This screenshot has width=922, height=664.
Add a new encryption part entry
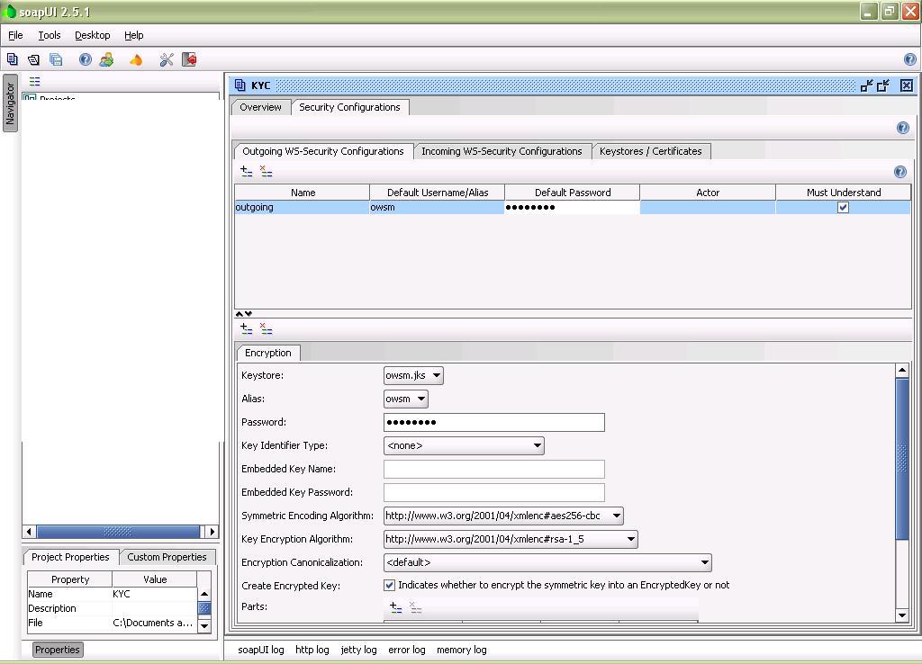pos(395,608)
